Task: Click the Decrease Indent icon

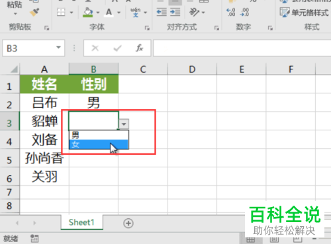Action: pos(162,12)
